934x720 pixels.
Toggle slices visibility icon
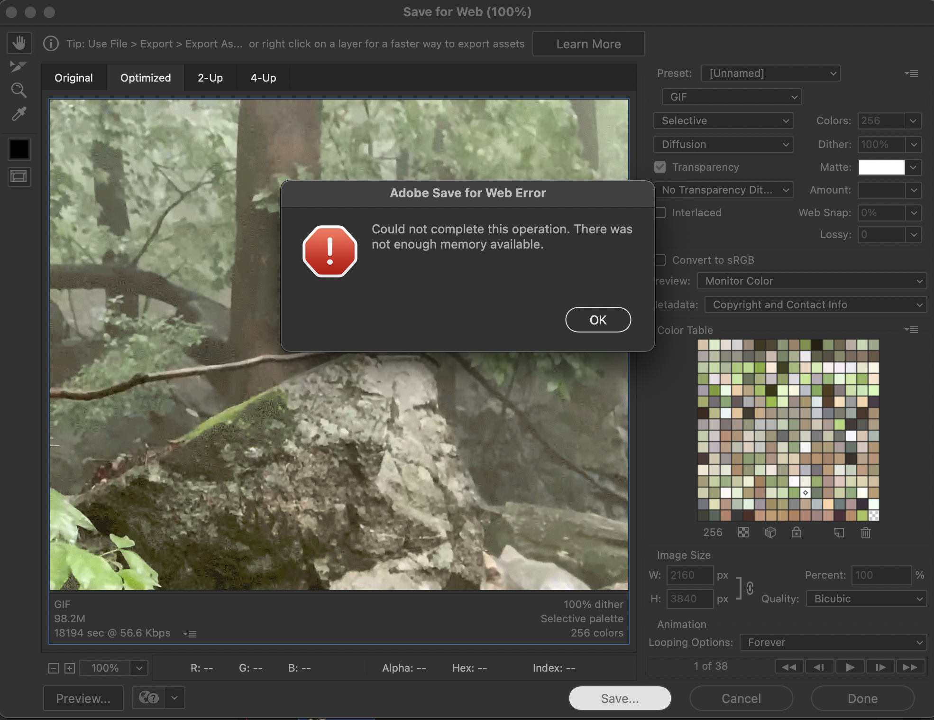tap(19, 177)
